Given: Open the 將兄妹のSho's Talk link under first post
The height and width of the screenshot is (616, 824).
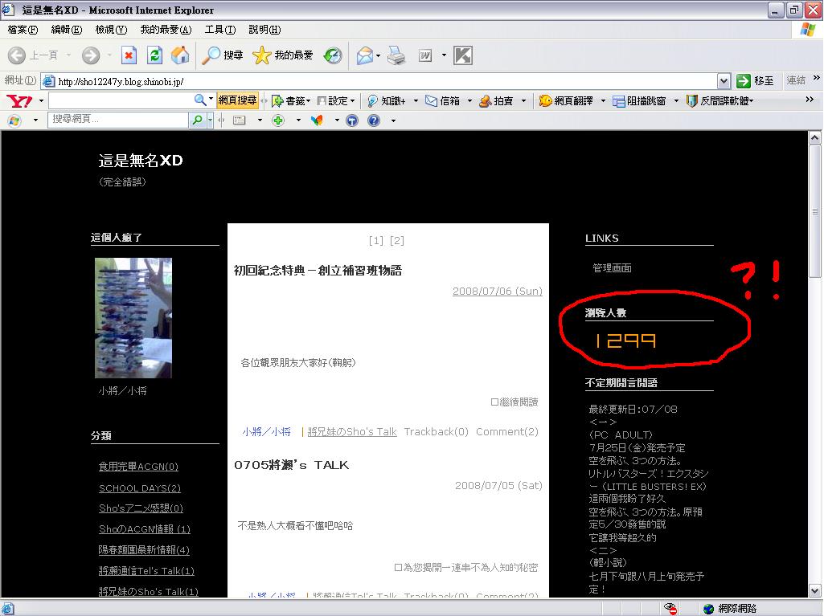Looking at the screenshot, I should click(x=352, y=431).
